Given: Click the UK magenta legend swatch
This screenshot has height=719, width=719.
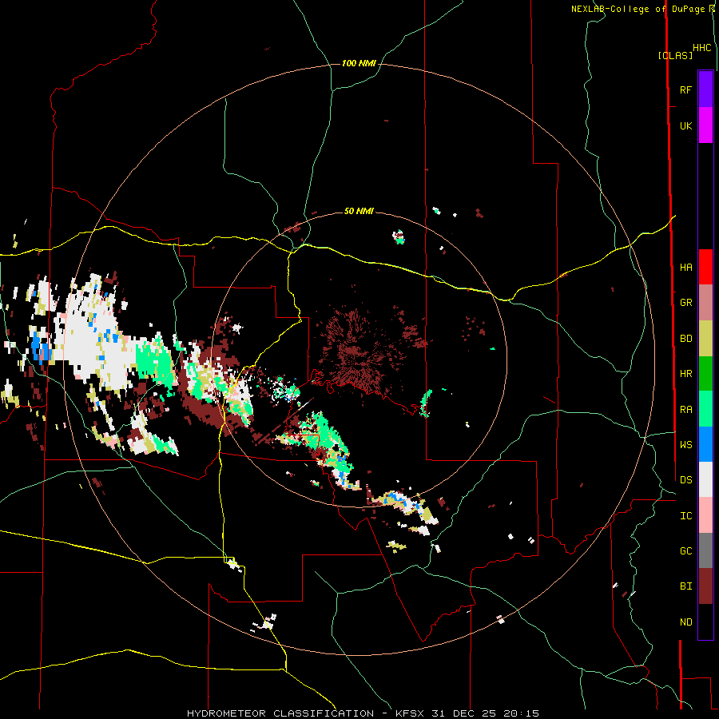Looking at the screenshot, I should pyautogui.click(x=705, y=125).
